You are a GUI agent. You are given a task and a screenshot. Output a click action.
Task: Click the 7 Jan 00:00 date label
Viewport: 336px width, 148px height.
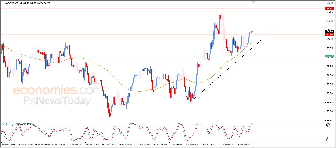[x=191, y=144]
